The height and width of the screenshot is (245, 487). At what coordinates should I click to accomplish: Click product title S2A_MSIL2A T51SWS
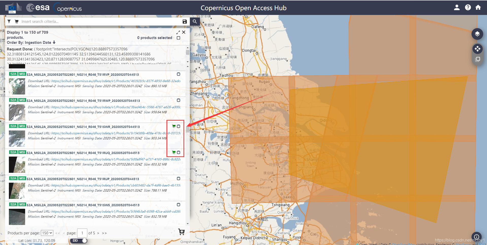[x=83, y=205]
